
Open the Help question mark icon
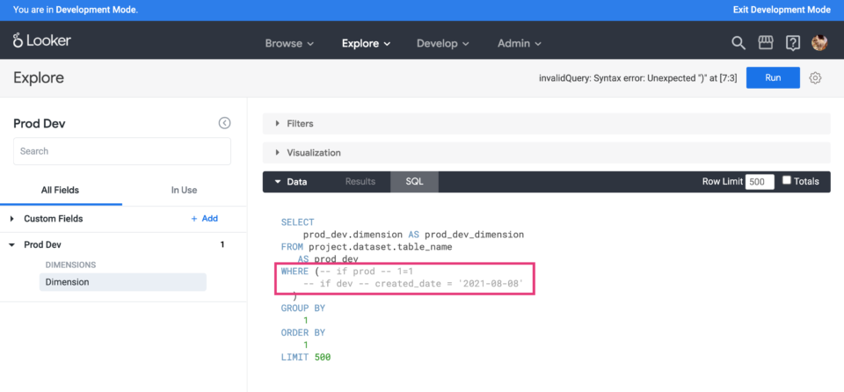click(x=792, y=43)
